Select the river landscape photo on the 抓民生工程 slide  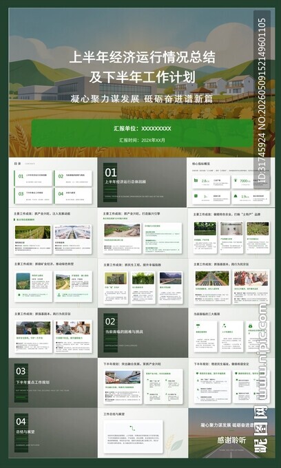[170, 278]
